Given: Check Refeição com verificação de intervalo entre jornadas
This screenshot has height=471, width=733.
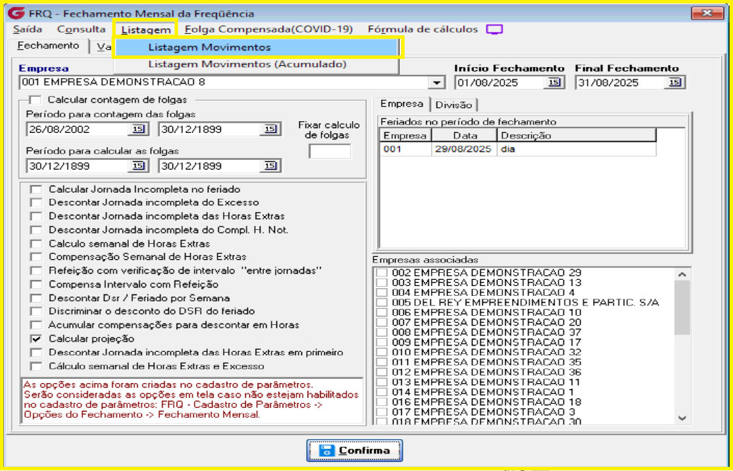Looking at the screenshot, I should (x=36, y=271).
